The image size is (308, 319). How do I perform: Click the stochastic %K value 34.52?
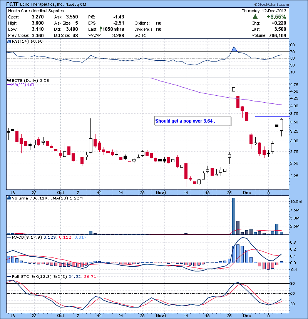pos(75,276)
